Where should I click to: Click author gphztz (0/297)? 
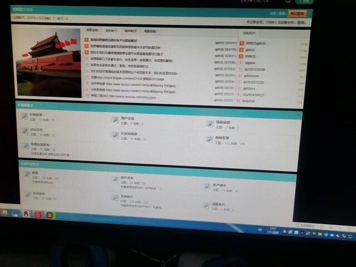(225, 75)
